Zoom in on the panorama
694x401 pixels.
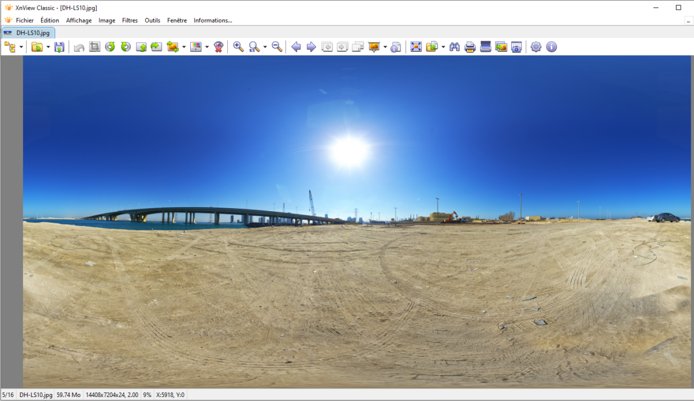[237, 47]
